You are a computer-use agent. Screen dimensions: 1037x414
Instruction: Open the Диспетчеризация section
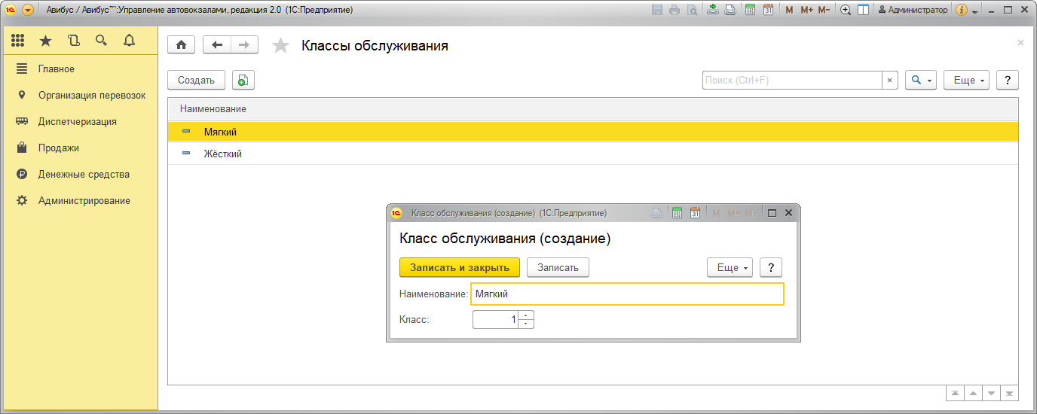pyautogui.click(x=78, y=121)
